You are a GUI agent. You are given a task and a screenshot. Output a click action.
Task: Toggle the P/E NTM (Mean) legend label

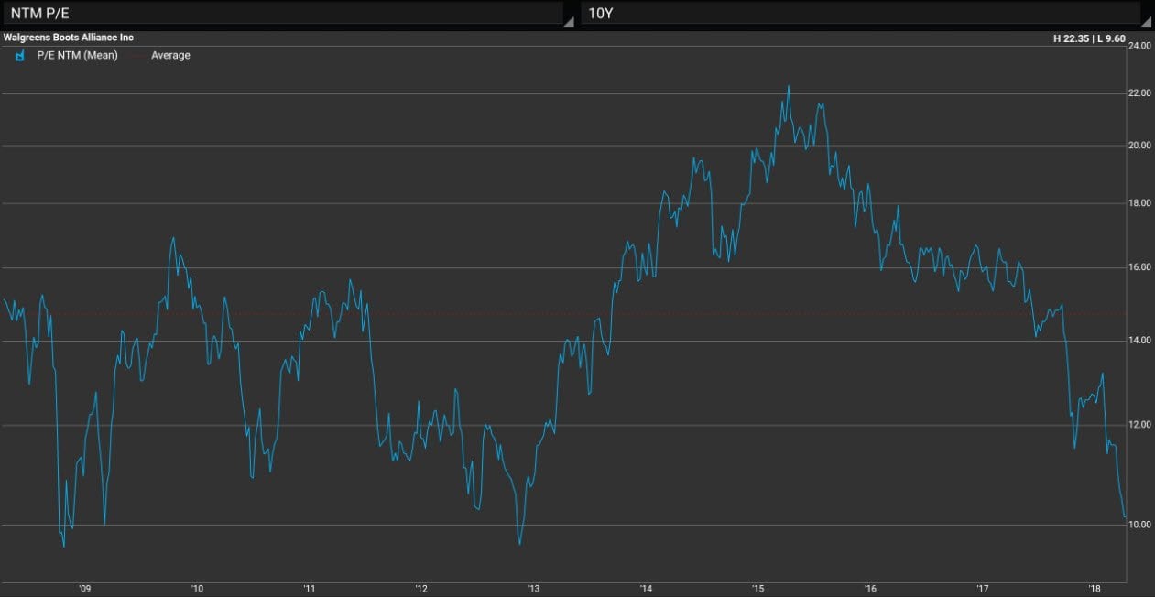click(83, 56)
